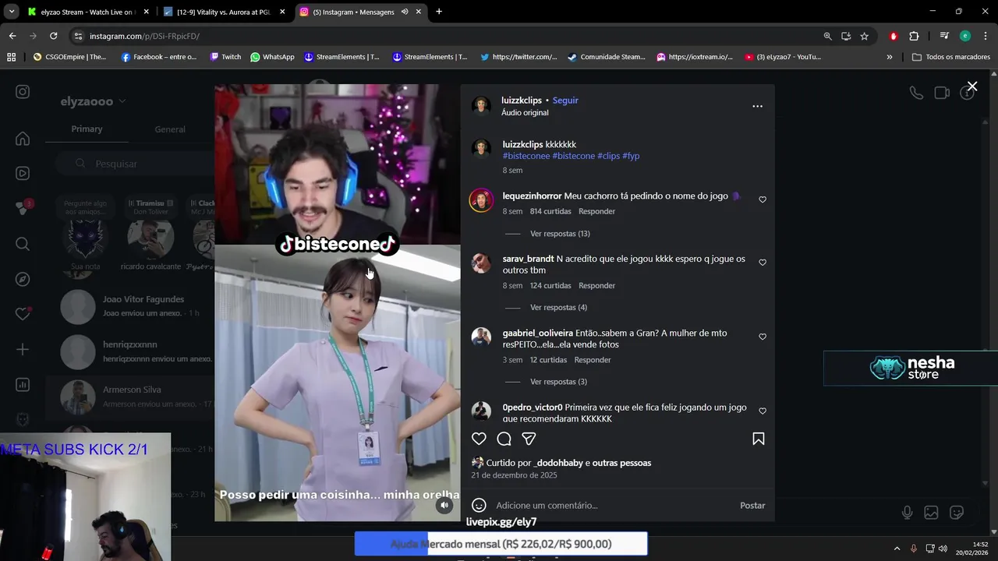Start video call with camera icon
The width and height of the screenshot is (998, 561).
tap(942, 93)
